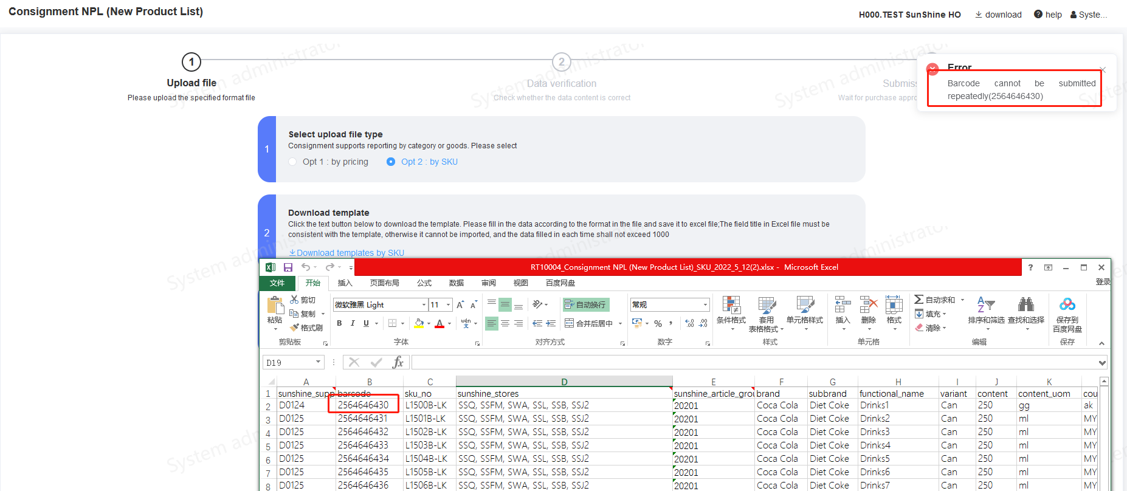Switch to the Insert (插入) ribbon tab

[345, 283]
